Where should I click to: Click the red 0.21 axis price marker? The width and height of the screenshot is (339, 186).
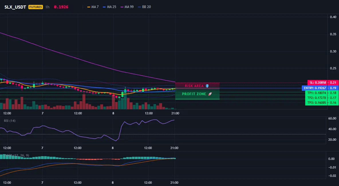tap(333, 83)
